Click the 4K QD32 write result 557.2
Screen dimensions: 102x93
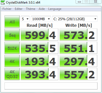pos(78,74)
